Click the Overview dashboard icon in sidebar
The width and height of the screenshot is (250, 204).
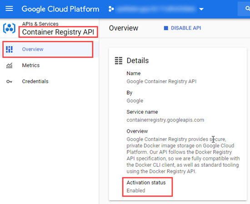point(9,49)
